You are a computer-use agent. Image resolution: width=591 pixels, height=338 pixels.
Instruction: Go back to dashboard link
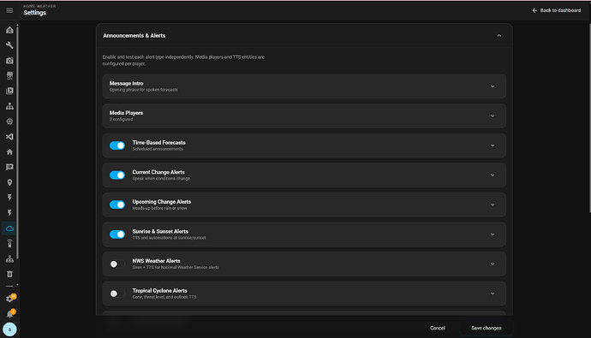(x=557, y=10)
